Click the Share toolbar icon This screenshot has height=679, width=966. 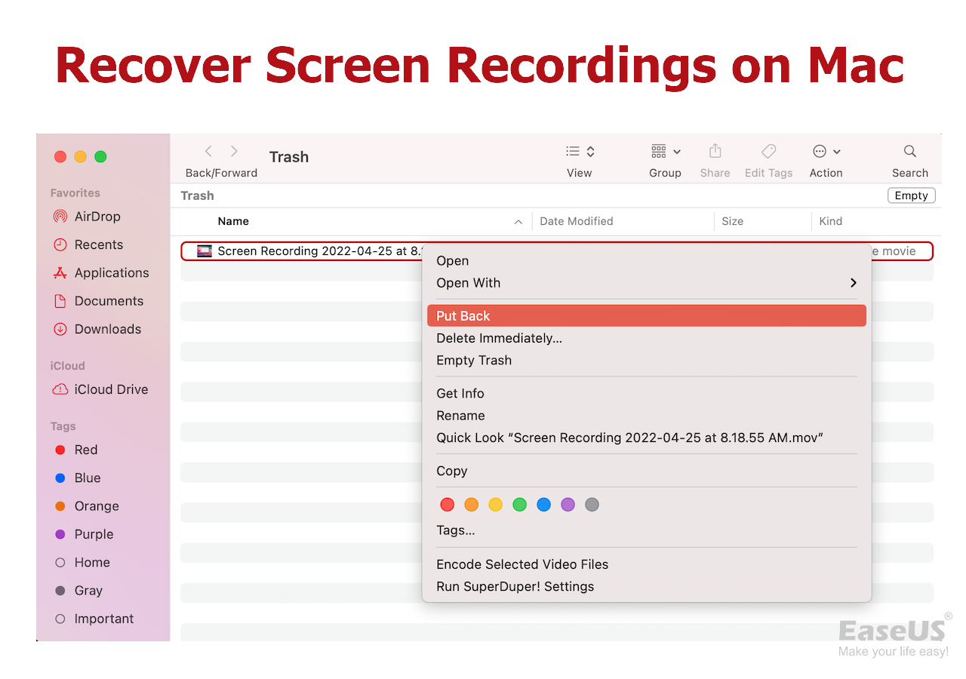tap(715, 152)
